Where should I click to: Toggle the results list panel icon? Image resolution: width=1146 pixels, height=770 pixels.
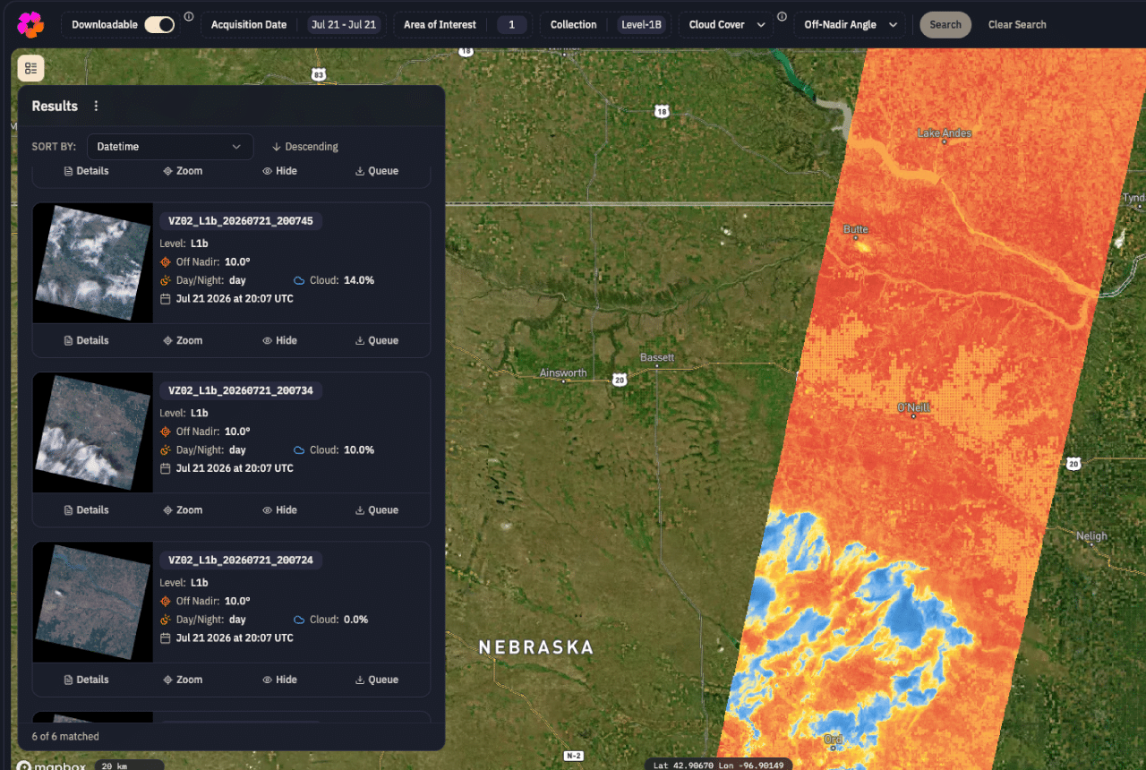(x=30, y=68)
